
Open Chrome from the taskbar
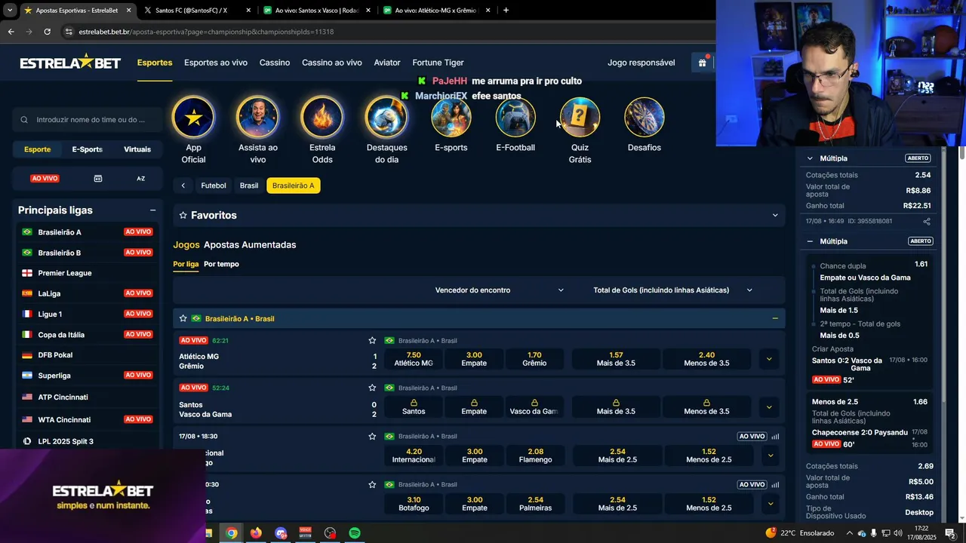point(231,533)
